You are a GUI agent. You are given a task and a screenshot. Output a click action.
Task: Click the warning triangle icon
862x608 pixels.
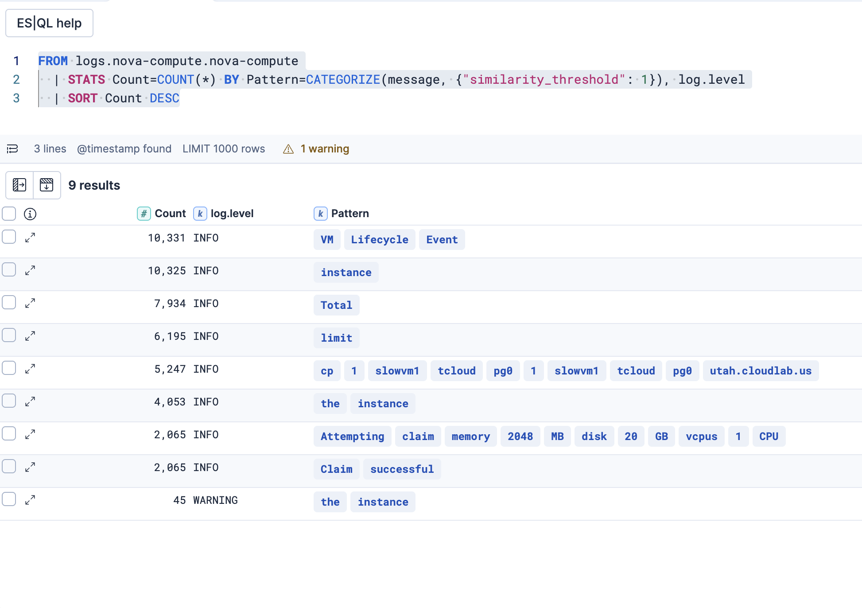pyautogui.click(x=288, y=149)
